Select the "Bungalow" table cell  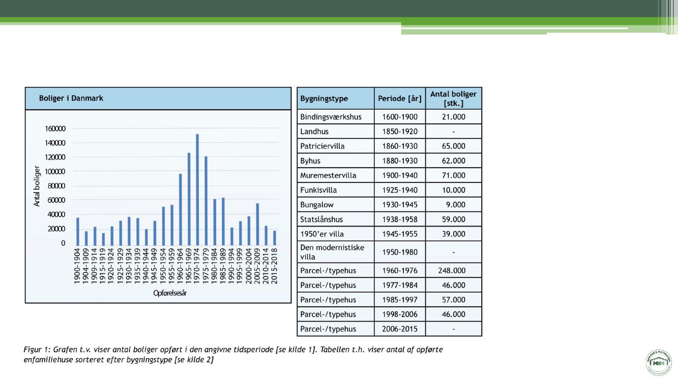tap(336, 205)
